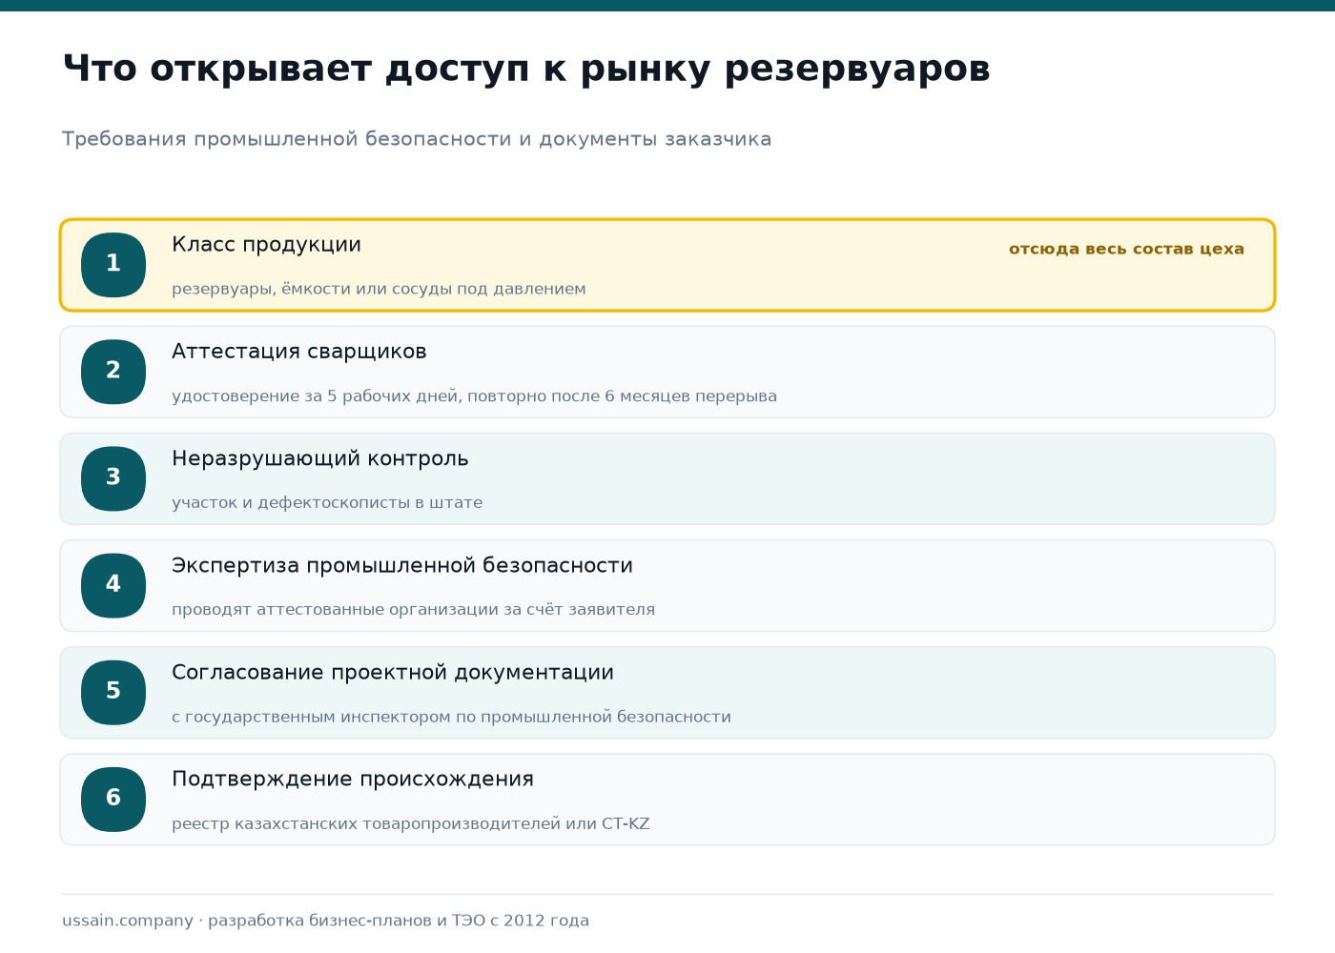This screenshot has width=1335, height=953.
Task: Click 'с государственным инспектором по промышленной безопасности'
Action: pos(451,717)
